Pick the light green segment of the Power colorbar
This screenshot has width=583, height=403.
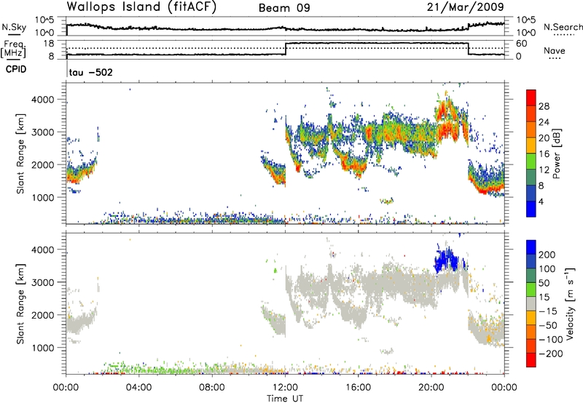point(531,161)
